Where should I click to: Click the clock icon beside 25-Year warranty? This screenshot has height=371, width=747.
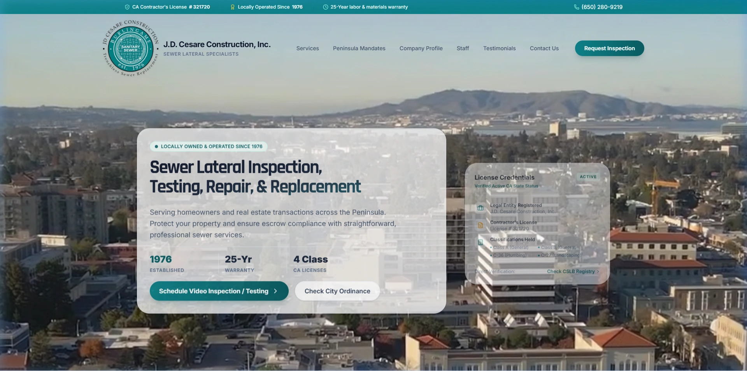326,7
